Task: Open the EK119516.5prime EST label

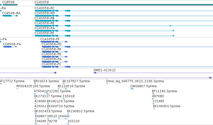Action: (71, 86)
